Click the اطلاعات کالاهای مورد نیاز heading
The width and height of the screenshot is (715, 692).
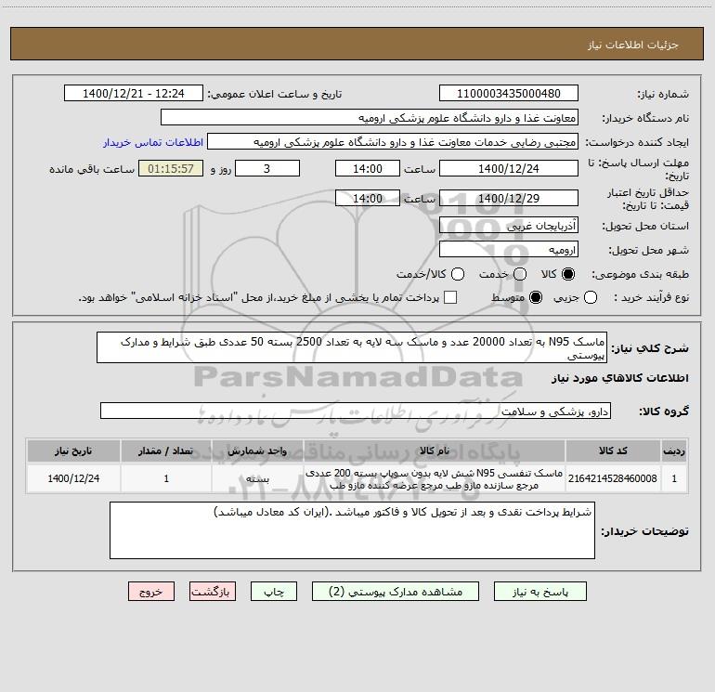(620, 378)
